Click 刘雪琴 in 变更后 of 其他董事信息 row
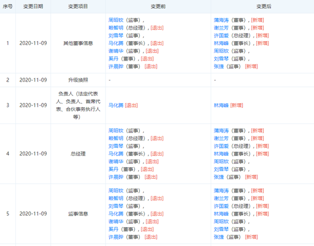The image size is (314, 246). point(221,59)
